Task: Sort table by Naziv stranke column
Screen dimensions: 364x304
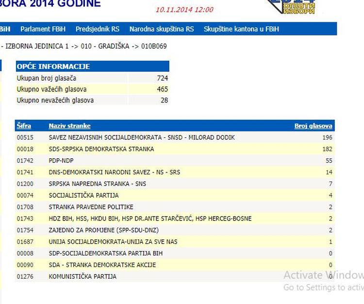Action: (x=69, y=126)
